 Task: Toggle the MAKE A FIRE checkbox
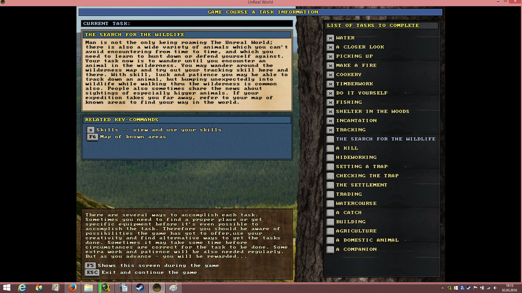click(x=330, y=66)
